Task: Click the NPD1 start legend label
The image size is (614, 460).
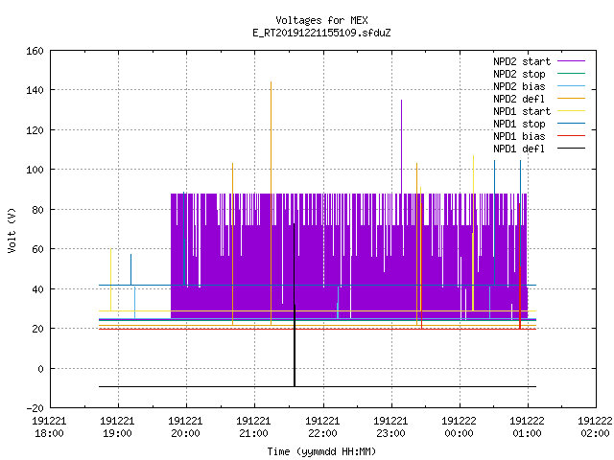Action: pos(522,111)
